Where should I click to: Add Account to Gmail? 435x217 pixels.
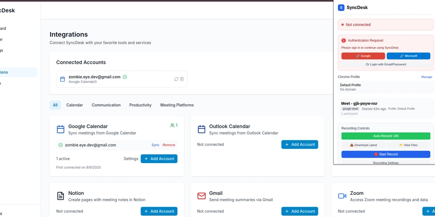pyautogui.click(x=300, y=211)
